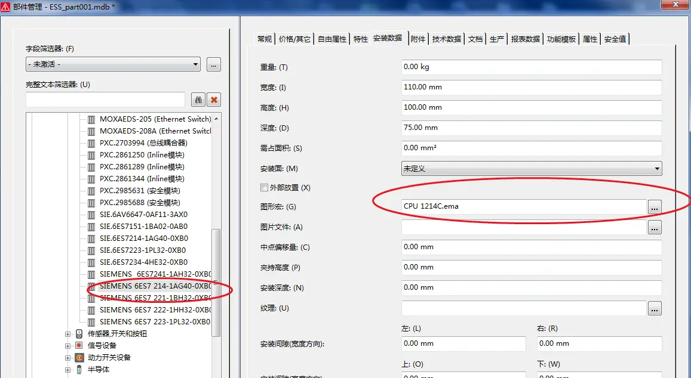Click the binoculars search icon
Screen dimensions: 691x378
point(198,100)
